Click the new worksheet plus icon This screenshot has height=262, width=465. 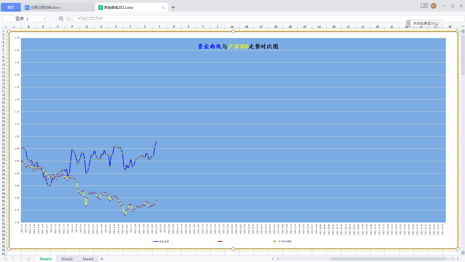(102, 259)
